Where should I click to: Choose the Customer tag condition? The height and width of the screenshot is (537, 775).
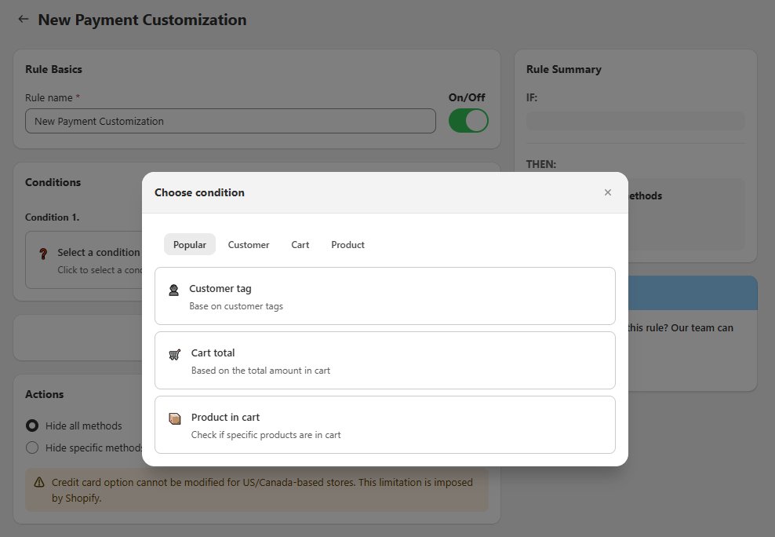pyautogui.click(x=384, y=296)
